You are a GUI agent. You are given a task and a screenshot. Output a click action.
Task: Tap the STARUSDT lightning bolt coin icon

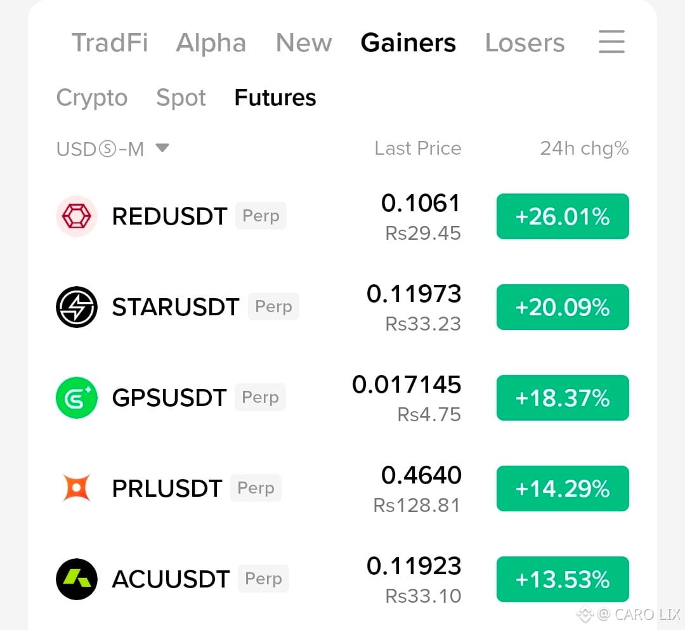tap(77, 306)
